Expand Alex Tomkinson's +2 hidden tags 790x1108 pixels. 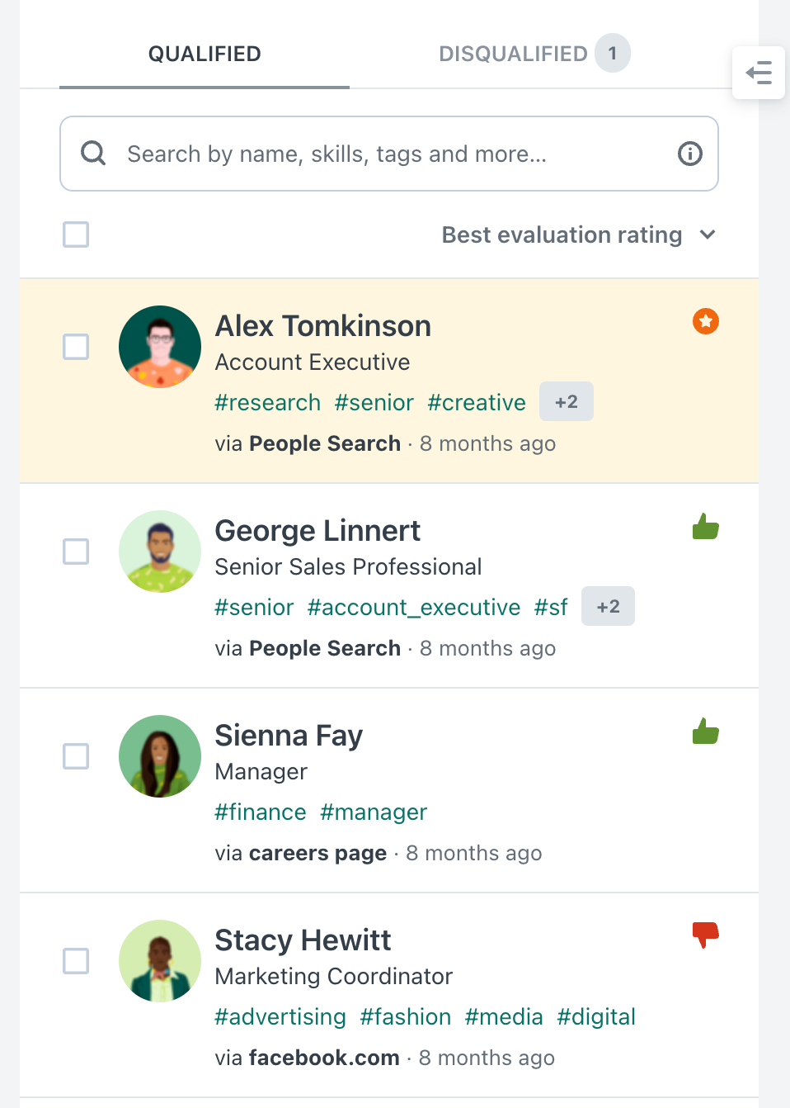click(567, 401)
